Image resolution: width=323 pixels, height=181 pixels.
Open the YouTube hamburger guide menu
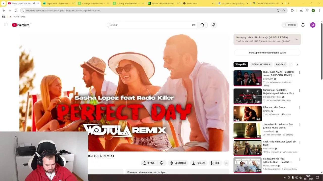tap(6, 25)
